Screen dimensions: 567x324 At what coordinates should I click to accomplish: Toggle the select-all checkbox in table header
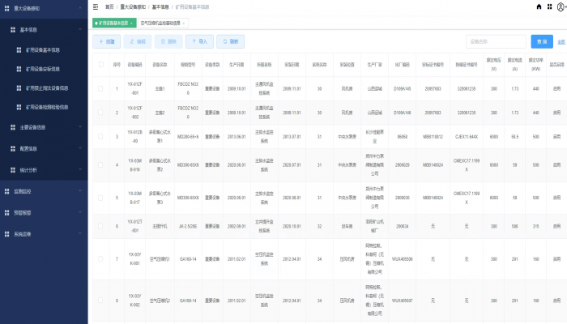pos(101,65)
